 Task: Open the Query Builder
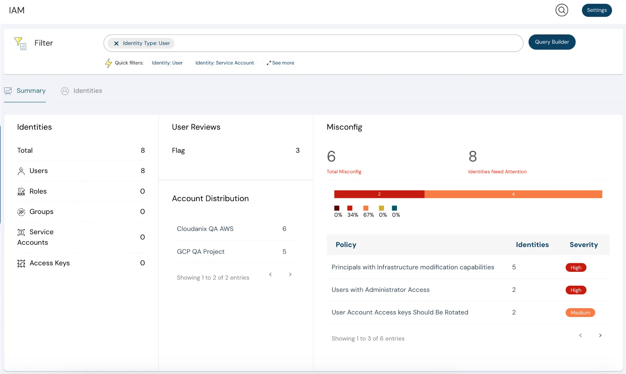tap(552, 42)
